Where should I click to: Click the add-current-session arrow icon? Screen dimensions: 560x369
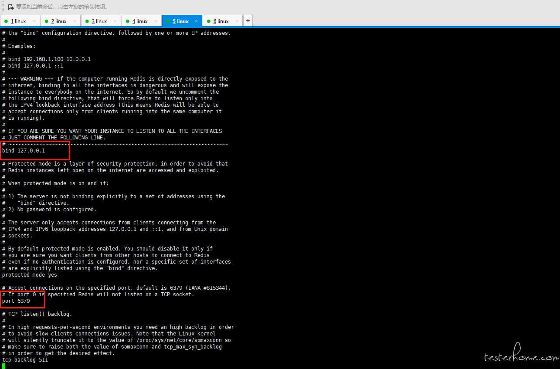[11, 7]
